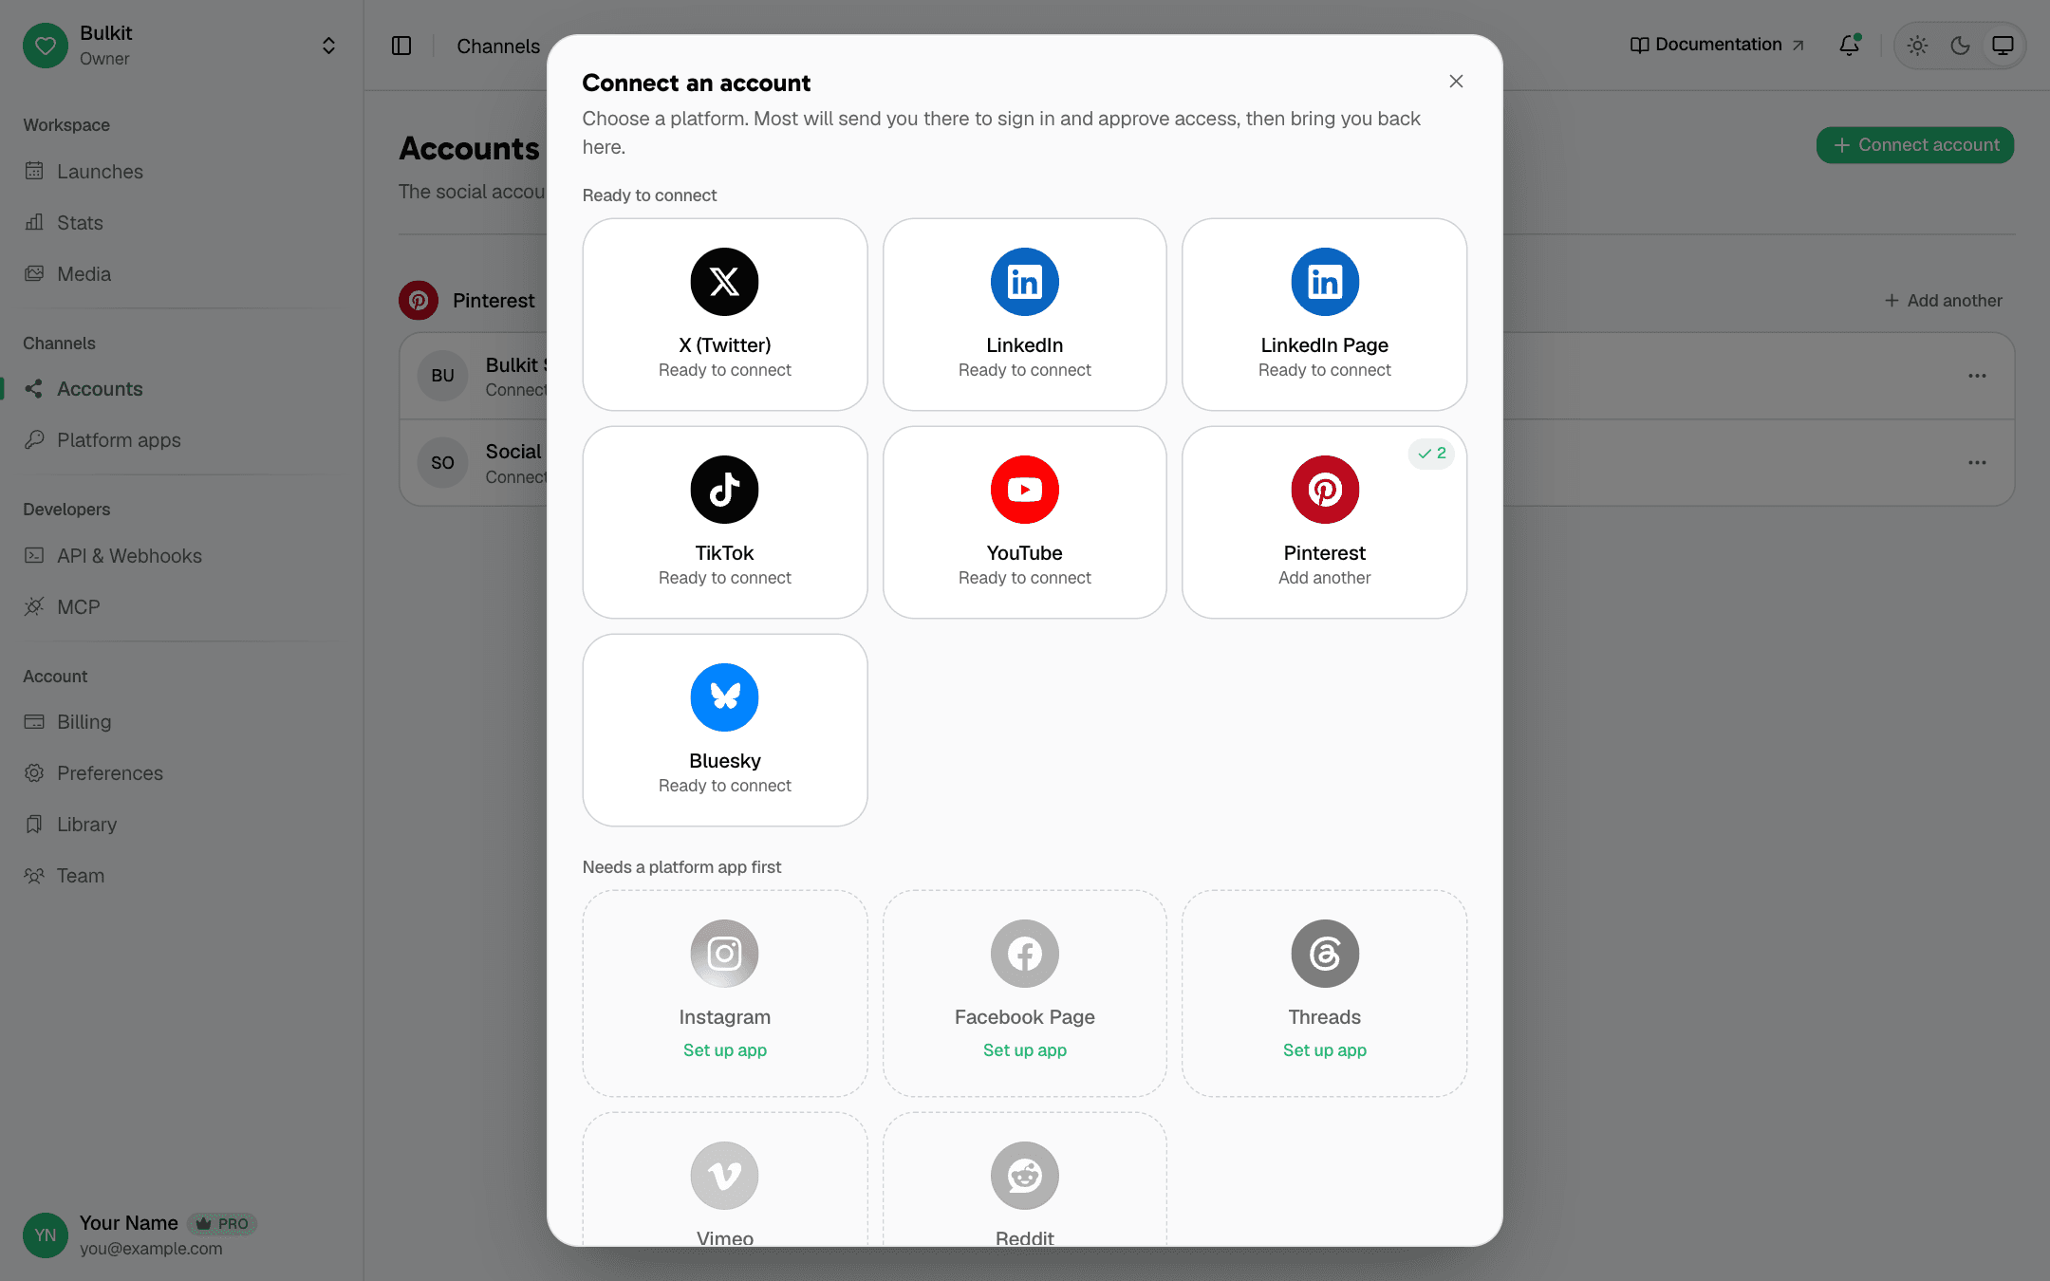Open the notifications bell
Image resolution: width=2050 pixels, height=1281 pixels.
(x=1849, y=46)
